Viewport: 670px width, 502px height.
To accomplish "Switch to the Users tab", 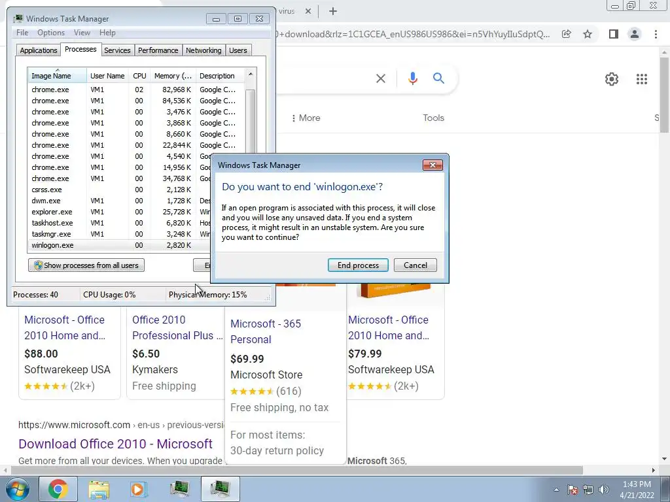I will click(238, 50).
